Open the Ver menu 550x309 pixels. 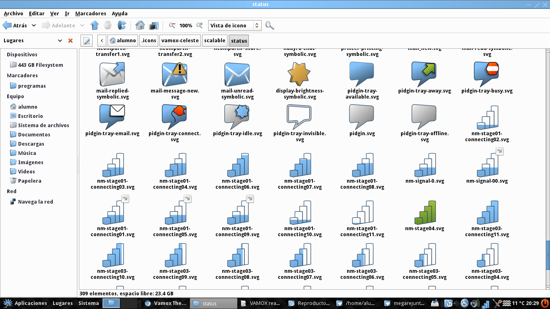54,13
